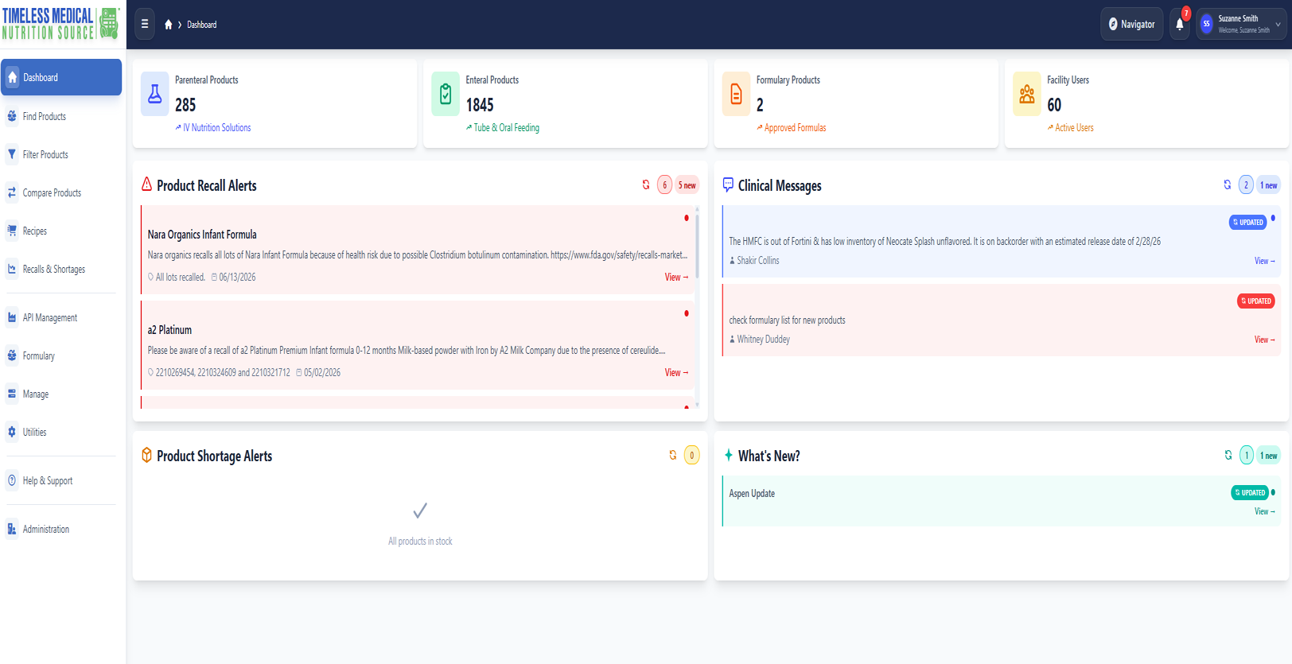Select Dashboard in the sidebar
This screenshot has height=664, width=1292.
point(61,77)
